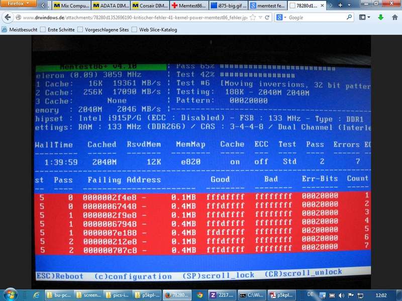Viewport: 402px width, 301px height.
Task: Open the clock showing 12:02
Action: tap(381, 295)
